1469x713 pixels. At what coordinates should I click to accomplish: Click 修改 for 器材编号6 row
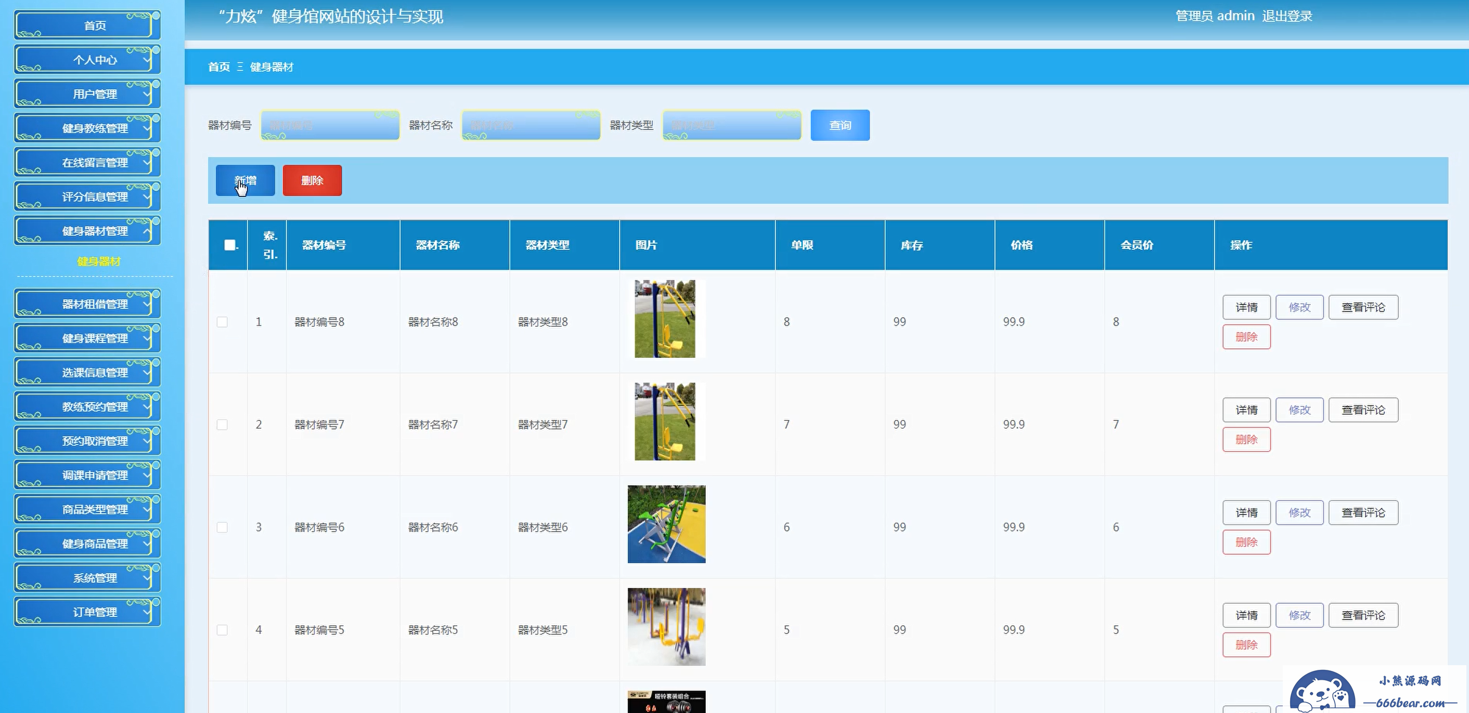pos(1299,512)
